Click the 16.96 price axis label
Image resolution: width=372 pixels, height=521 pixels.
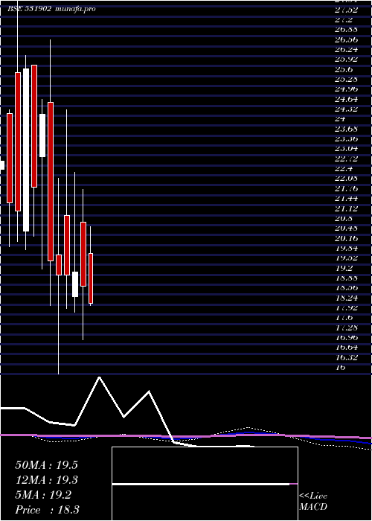[x=347, y=338]
